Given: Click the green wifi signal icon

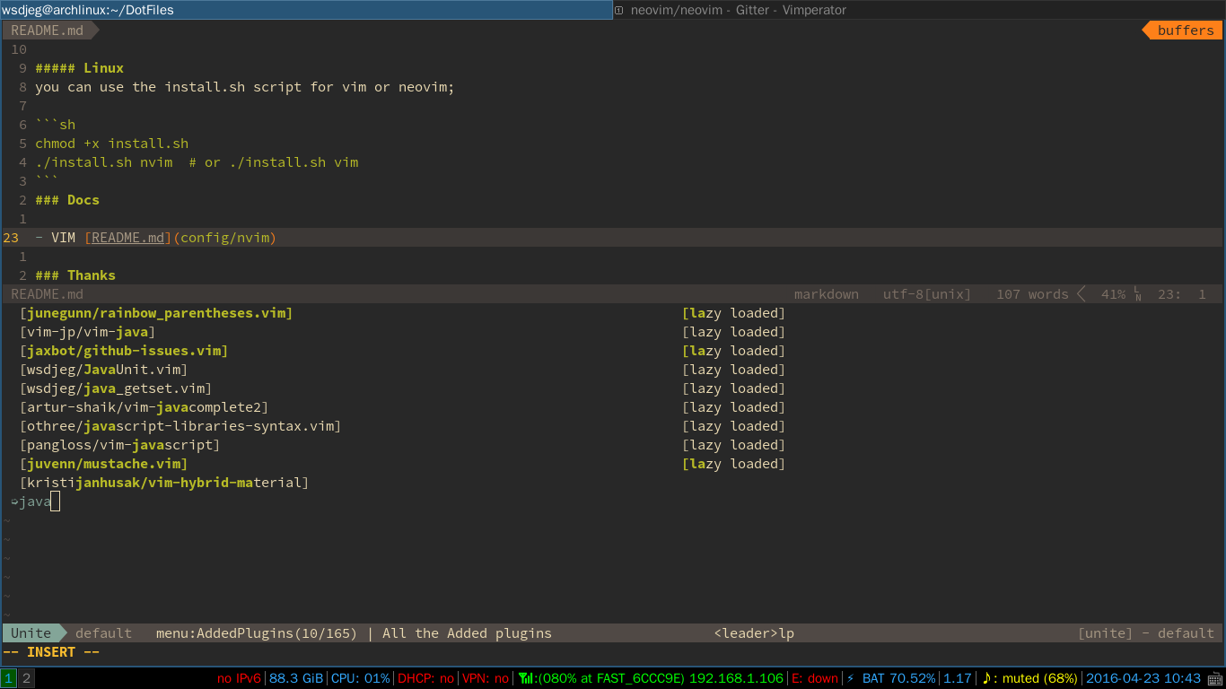Looking at the screenshot, I should (x=524, y=678).
